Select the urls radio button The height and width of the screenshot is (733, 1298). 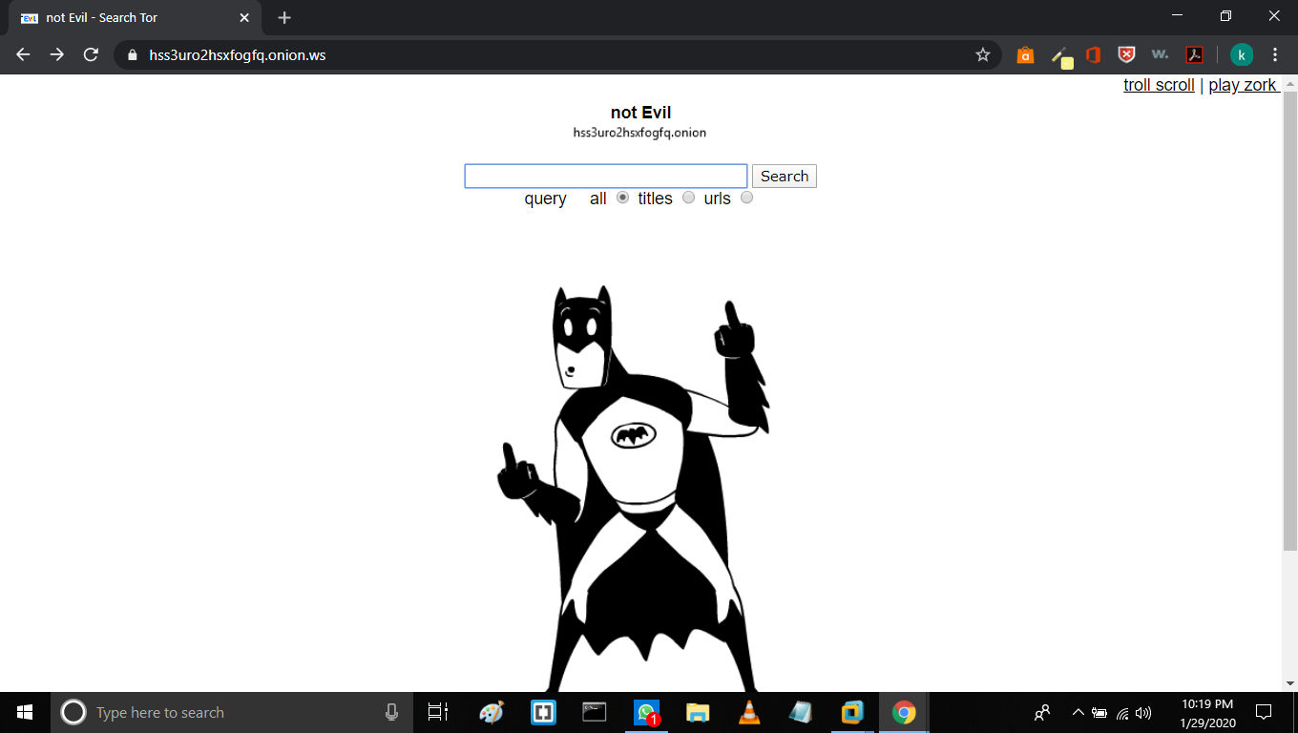pyautogui.click(x=747, y=198)
